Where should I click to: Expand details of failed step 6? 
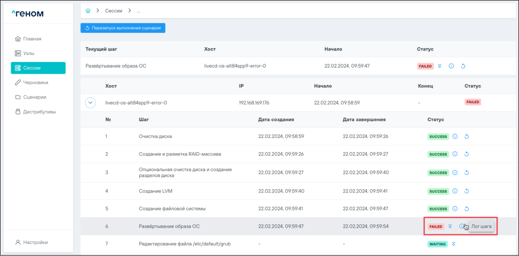(x=450, y=226)
